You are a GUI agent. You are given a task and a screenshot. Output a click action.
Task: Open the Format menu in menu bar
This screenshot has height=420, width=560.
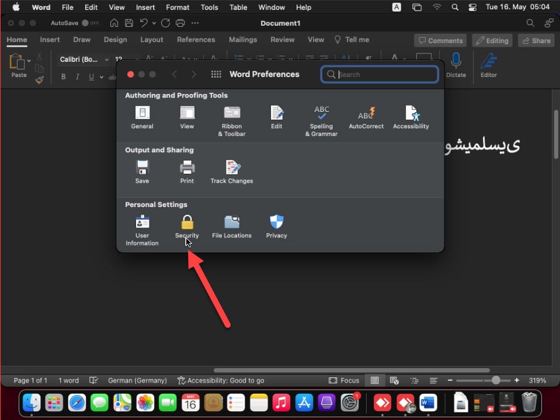point(178,7)
